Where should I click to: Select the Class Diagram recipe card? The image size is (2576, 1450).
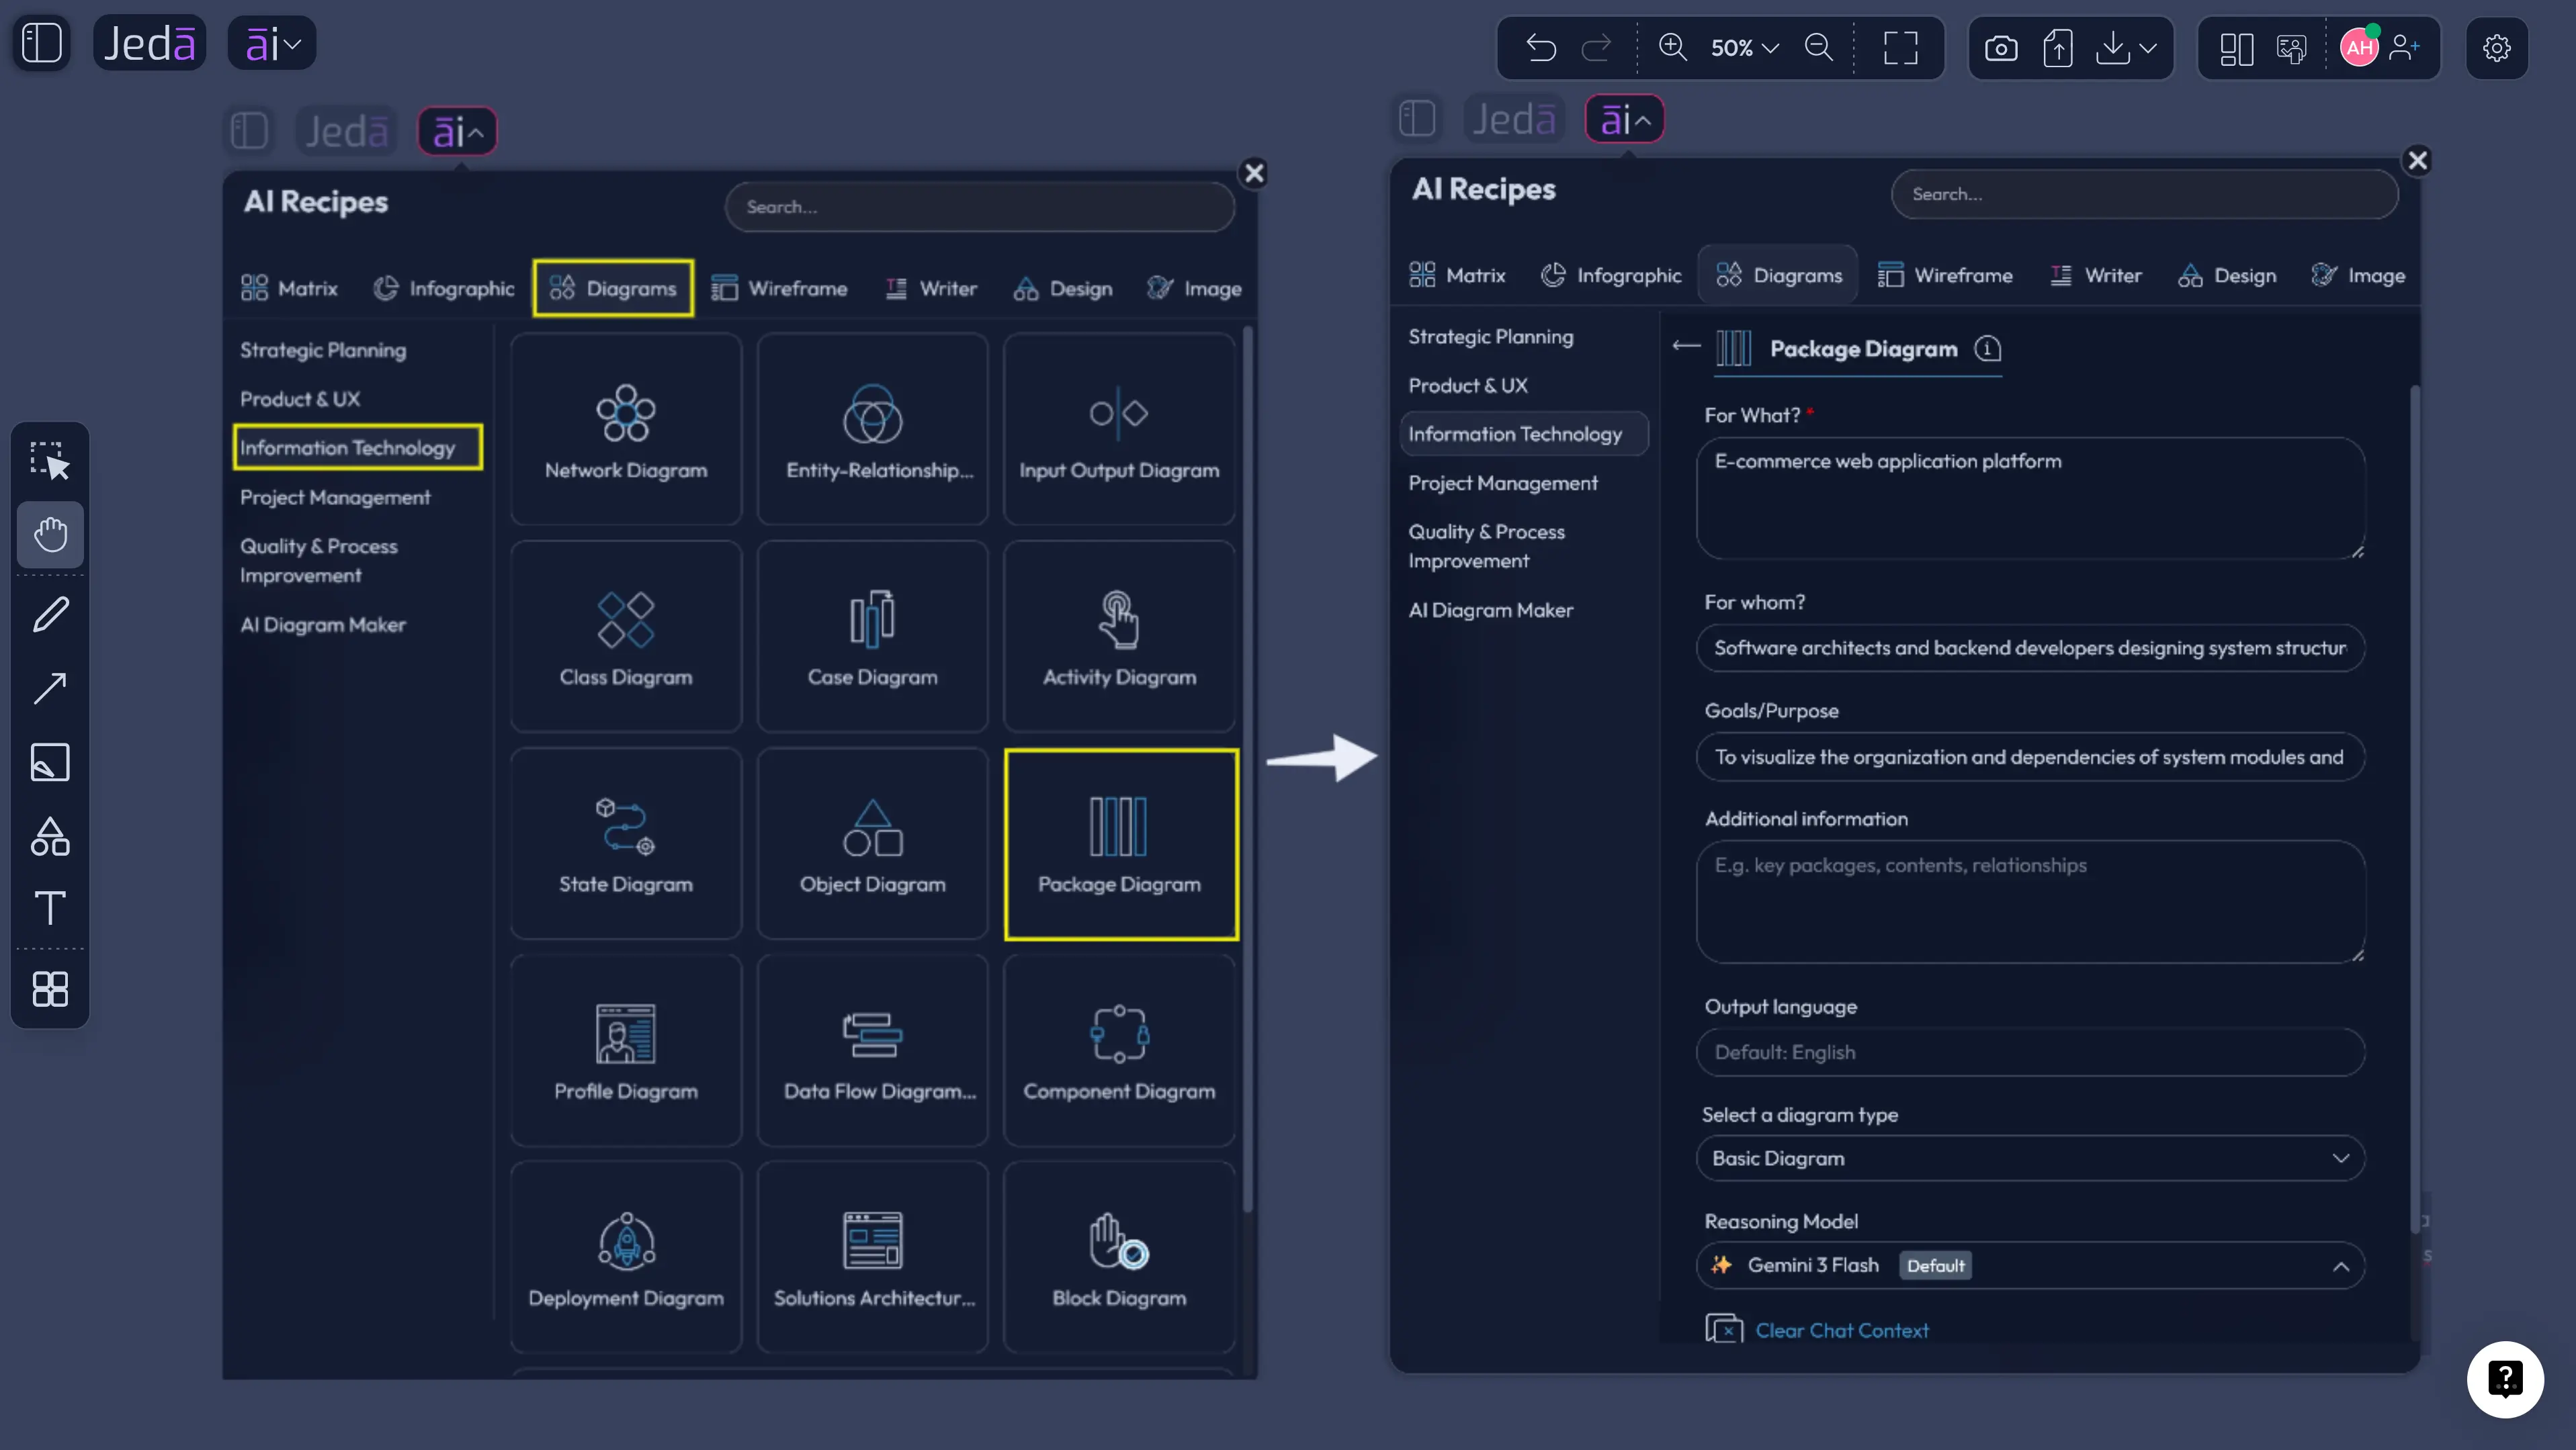click(x=626, y=637)
